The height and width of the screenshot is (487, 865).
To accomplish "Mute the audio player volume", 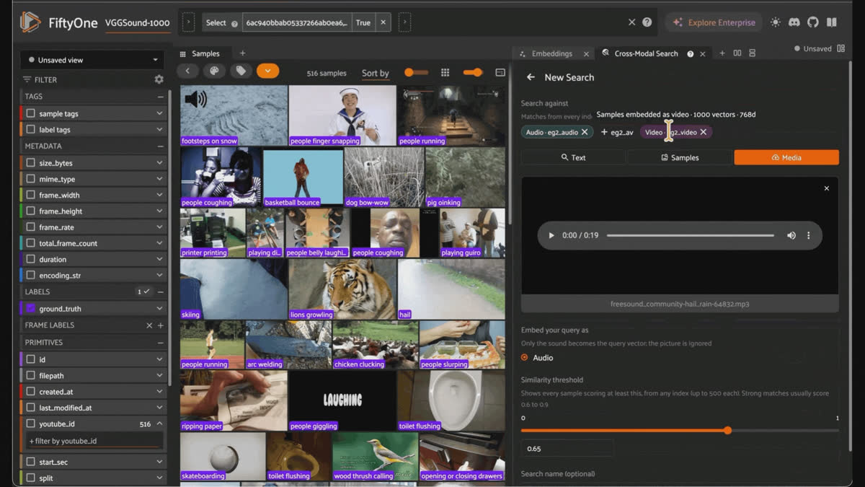I will [791, 235].
